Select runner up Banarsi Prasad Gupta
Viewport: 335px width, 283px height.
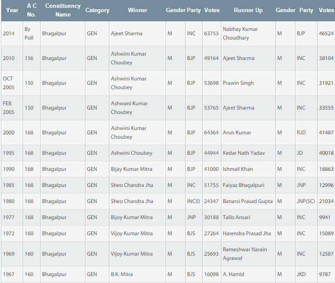[x=247, y=201]
